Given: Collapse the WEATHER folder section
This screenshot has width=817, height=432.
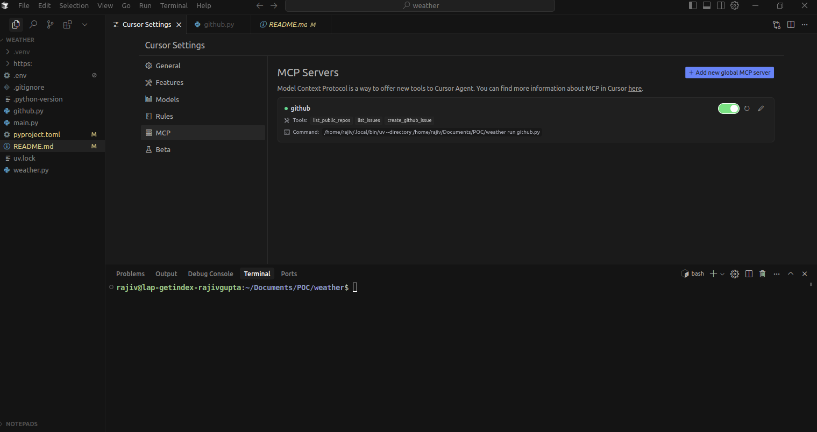Looking at the screenshot, I should (52, 40).
